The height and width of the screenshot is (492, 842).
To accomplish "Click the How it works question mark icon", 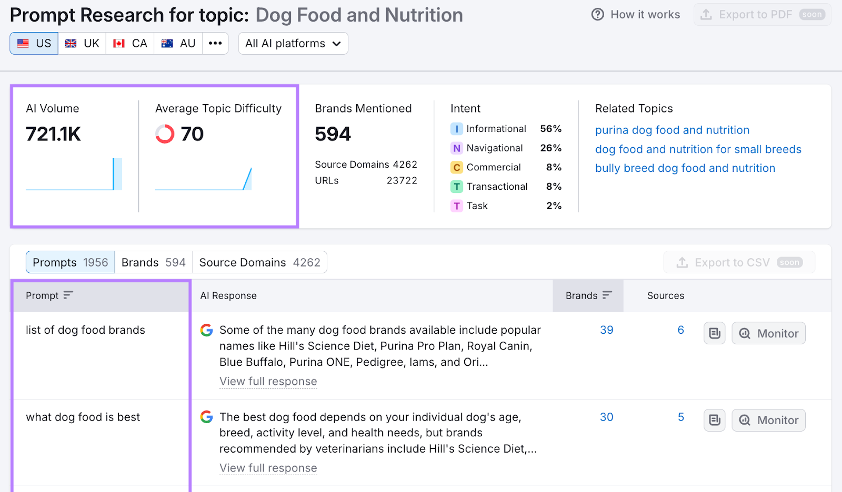I will (x=598, y=14).
